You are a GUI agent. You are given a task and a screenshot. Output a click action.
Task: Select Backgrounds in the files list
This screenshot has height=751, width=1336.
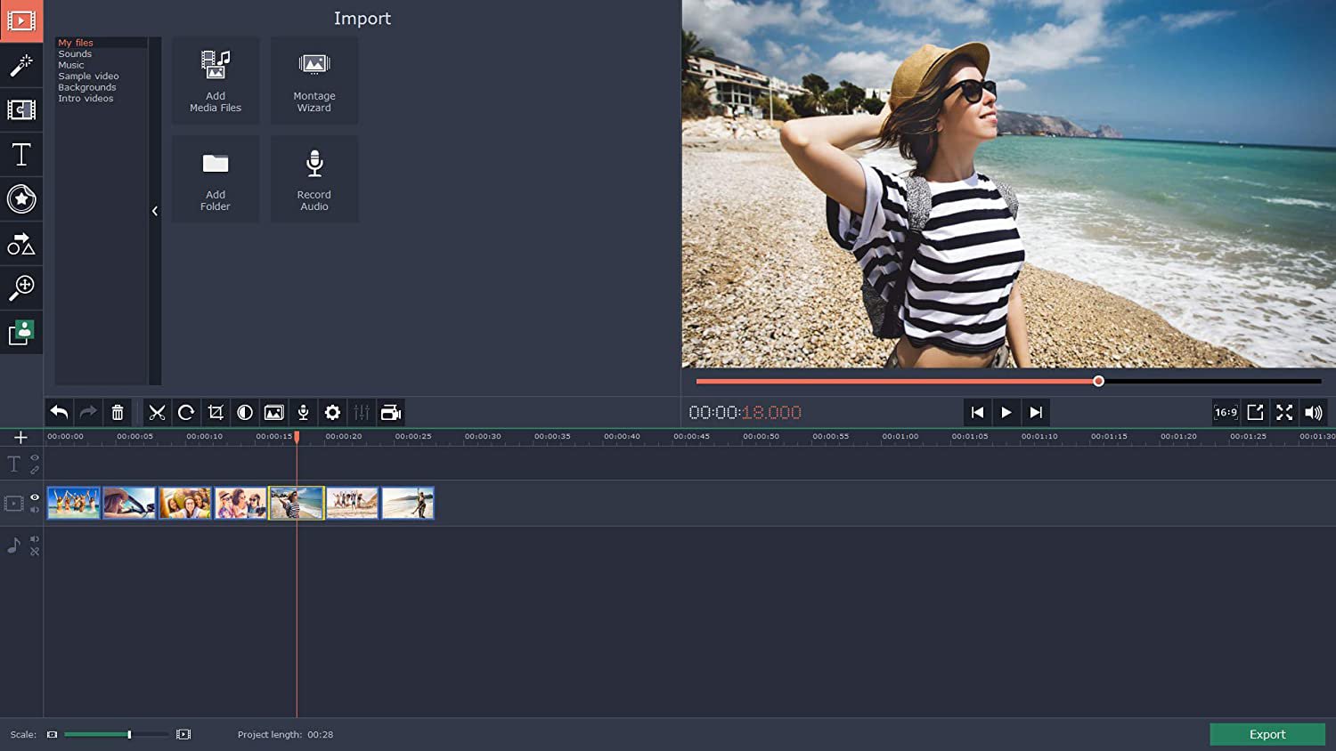pos(86,86)
